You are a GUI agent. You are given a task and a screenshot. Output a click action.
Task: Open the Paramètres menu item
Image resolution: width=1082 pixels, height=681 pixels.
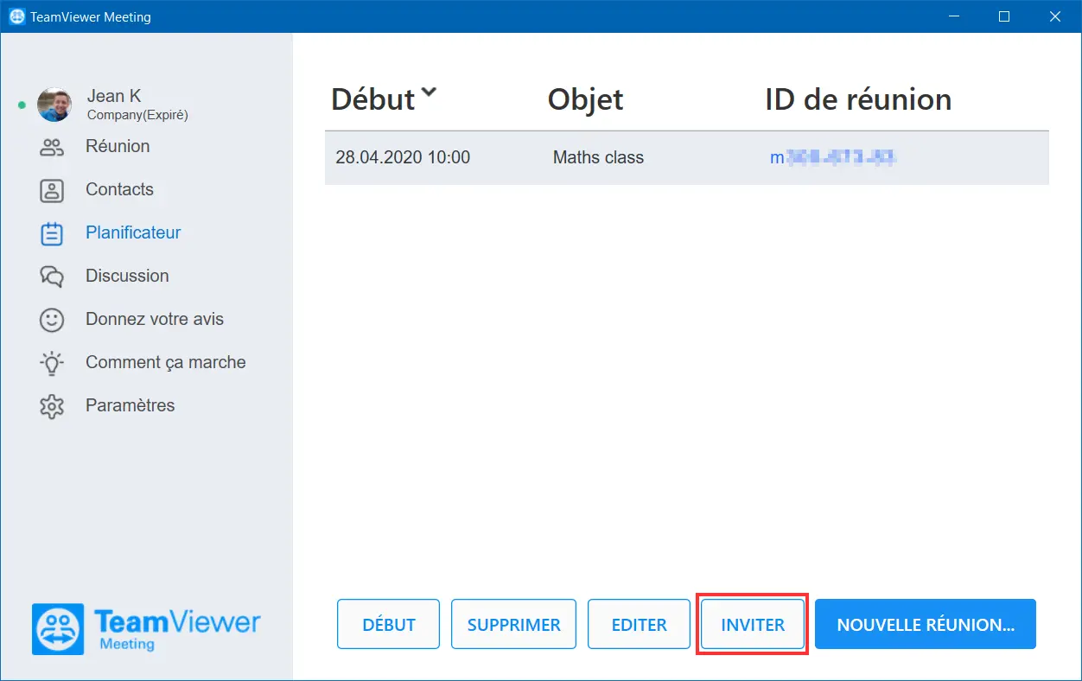click(x=130, y=405)
